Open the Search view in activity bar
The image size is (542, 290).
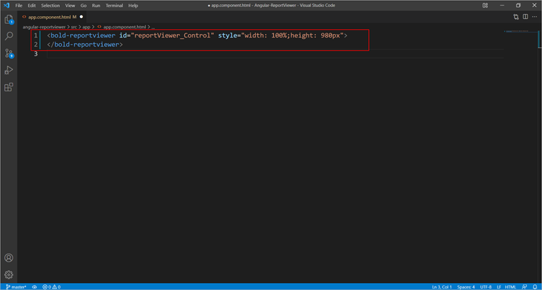(8, 36)
